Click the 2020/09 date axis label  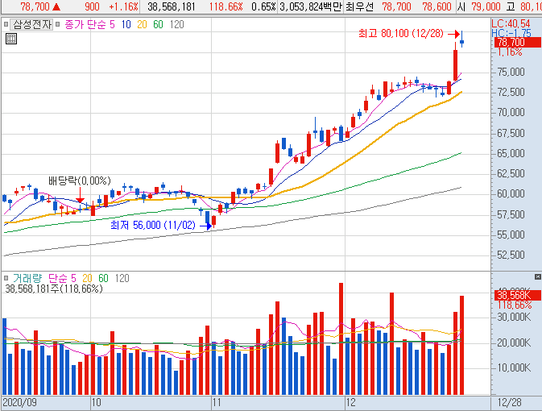click(x=19, y=402)
